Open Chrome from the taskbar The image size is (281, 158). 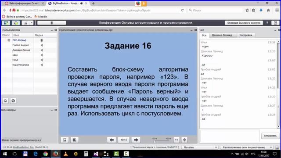[45, 154]
